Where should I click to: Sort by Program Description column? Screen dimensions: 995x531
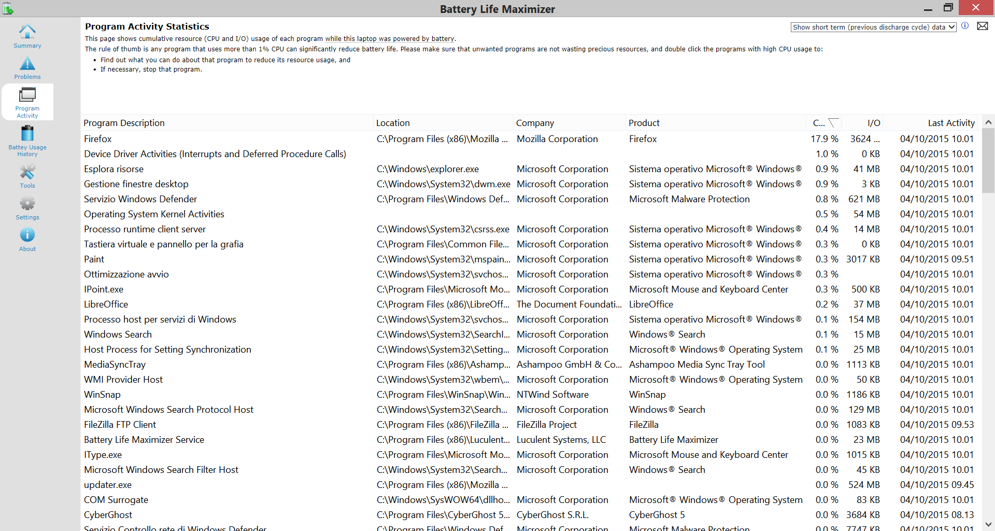tap(227, 123)
